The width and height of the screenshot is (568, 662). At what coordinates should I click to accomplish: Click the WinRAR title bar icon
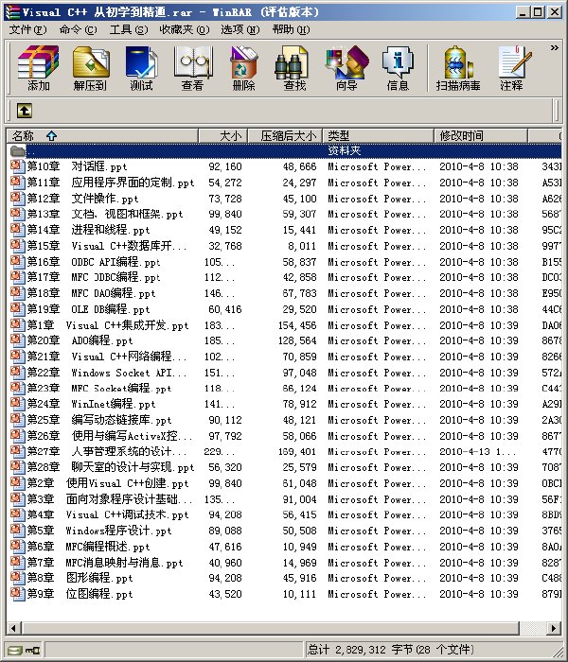pos(12,11)
